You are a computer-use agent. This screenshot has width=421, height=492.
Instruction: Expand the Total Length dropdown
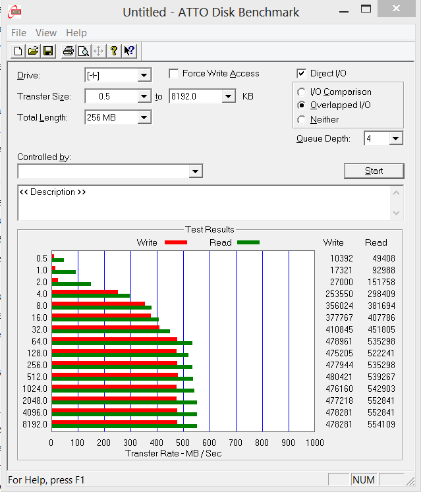[x=144, y=118]
